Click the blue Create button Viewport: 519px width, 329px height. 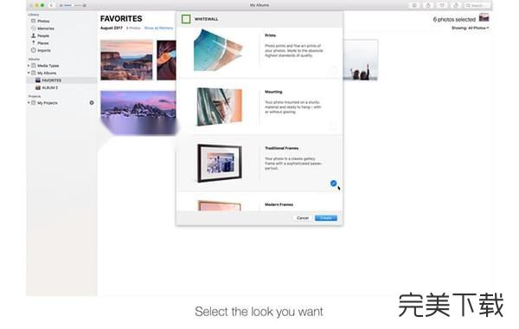[x=326, y=217]
